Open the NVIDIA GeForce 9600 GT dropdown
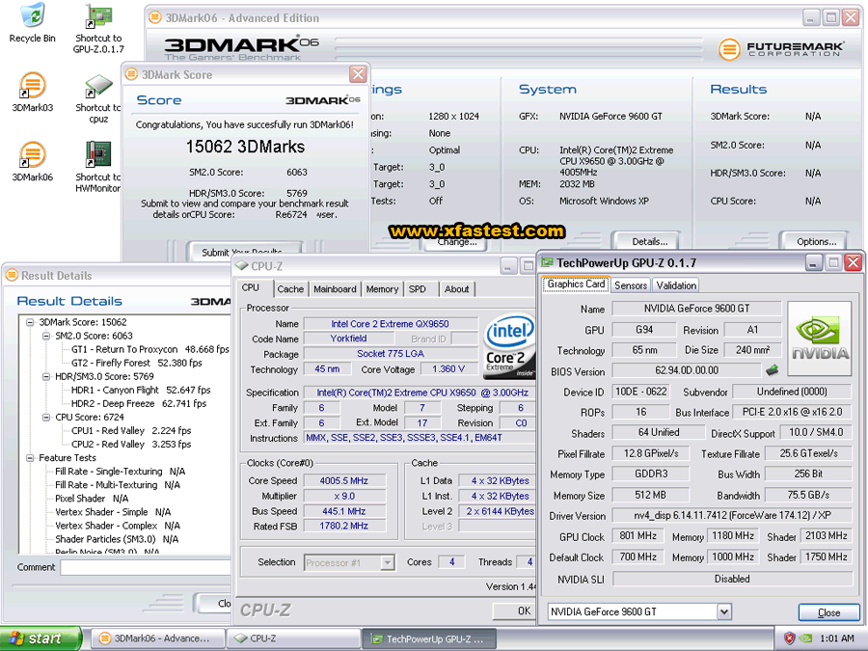The width and height of the screenshot is (868, 651). (723, 612)
